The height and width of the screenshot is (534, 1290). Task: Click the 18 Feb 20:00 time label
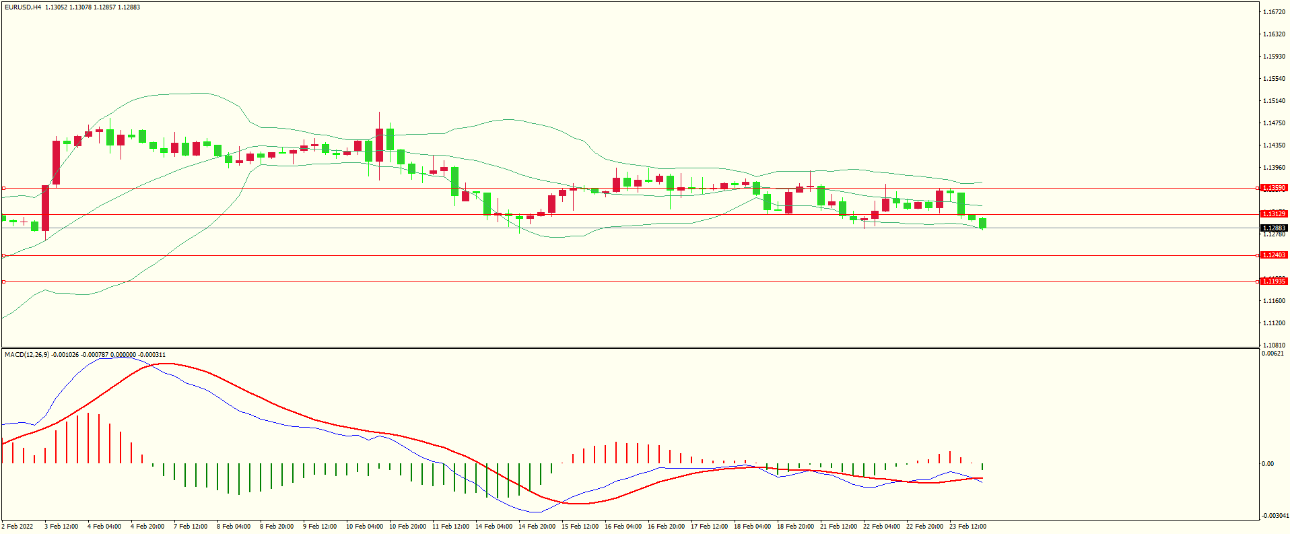[795, 527]
